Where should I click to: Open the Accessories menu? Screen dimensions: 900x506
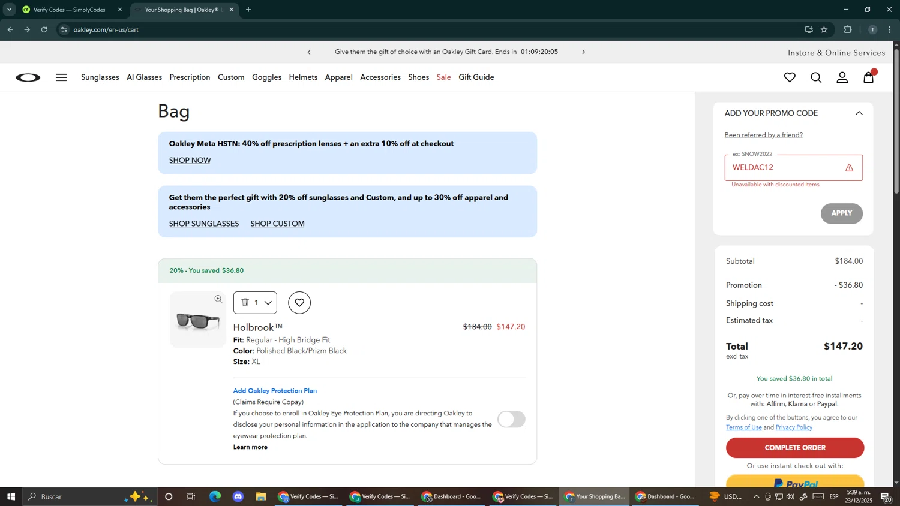[380, 77]
